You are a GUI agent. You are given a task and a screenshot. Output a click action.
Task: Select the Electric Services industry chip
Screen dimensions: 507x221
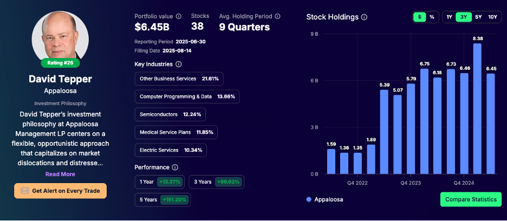[171, 150]
